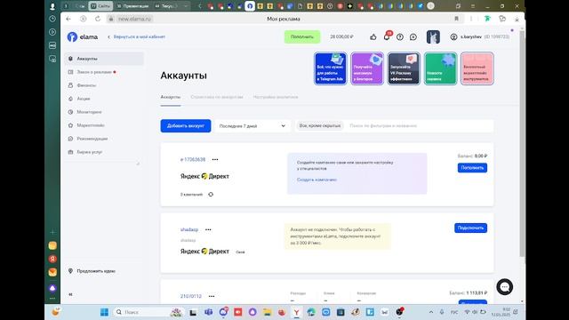Open the green Новости сервиса banner
Screen dimensions: 569x320
(x=440, y=68)
